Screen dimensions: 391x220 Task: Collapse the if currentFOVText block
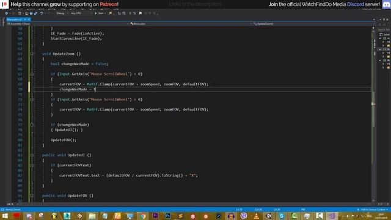click(32, 165)
